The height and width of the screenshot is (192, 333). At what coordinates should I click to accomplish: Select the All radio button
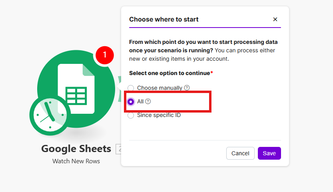(x=131, y=102)
